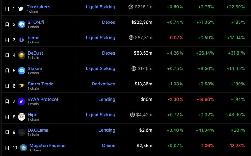Click the Stakee logo icon
This screenshot has width=251, height=156.
coord(22,71)
